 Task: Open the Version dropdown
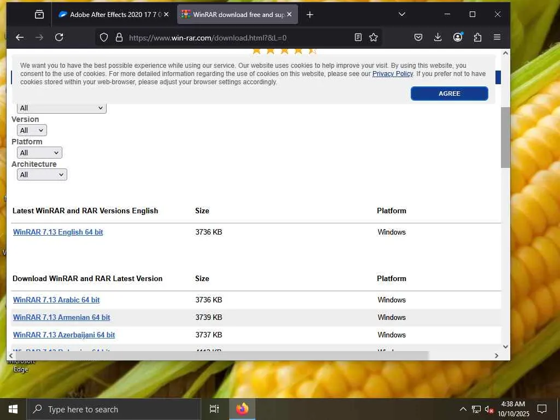[32, 130]
